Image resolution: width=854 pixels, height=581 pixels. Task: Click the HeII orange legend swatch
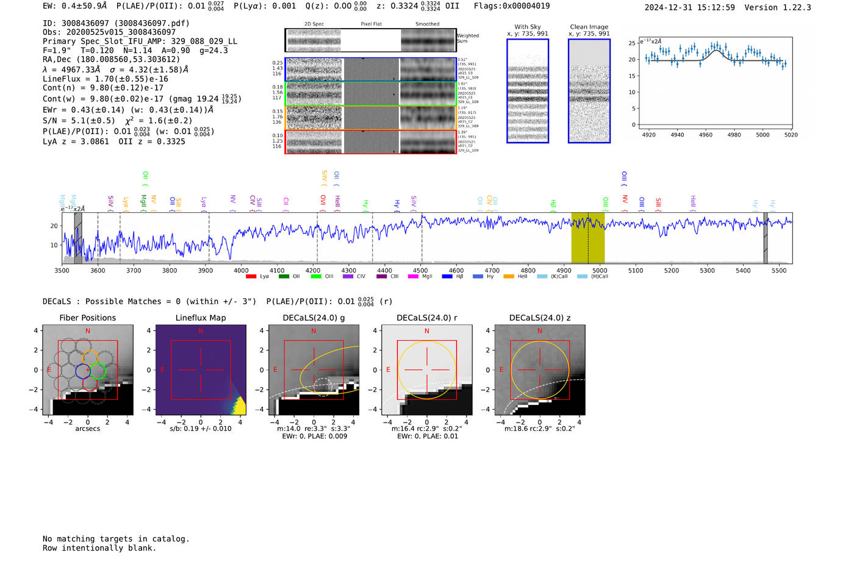[509, 277]
